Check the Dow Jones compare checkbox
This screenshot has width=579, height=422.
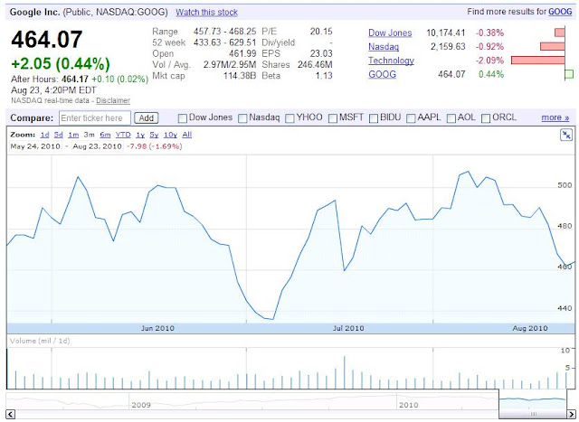183,118
